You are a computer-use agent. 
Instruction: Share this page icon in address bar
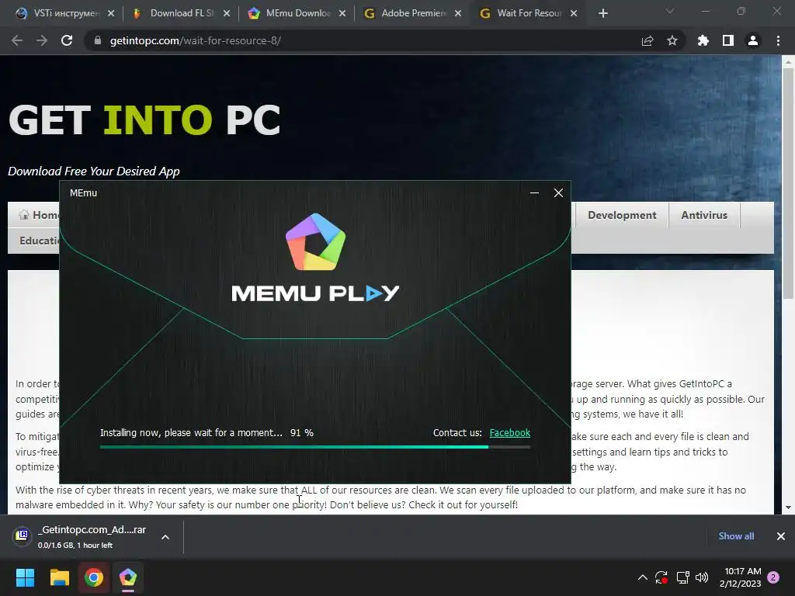point(647,40)
